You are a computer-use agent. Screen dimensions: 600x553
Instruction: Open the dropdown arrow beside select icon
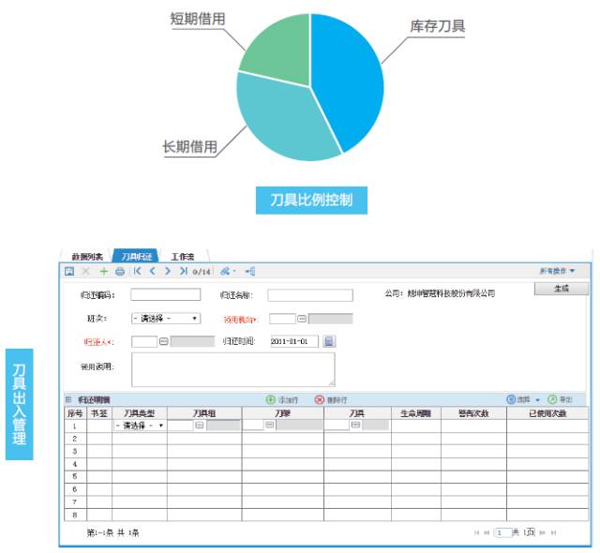pos(537,400)
